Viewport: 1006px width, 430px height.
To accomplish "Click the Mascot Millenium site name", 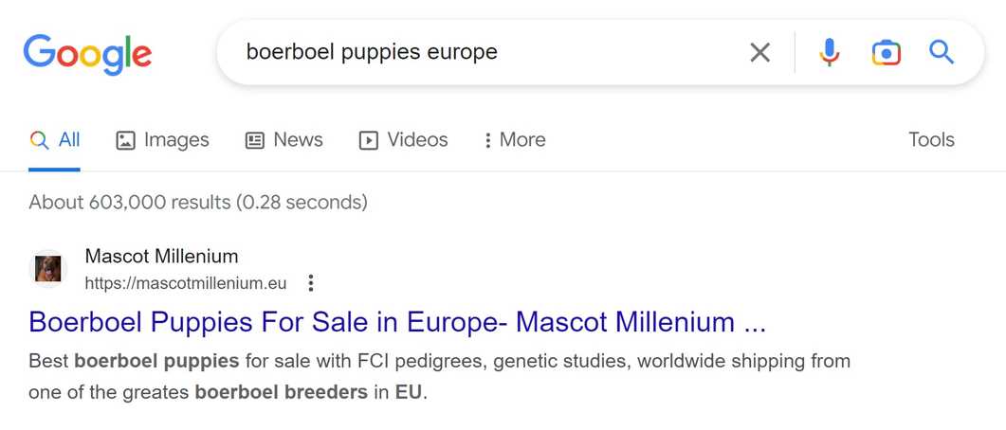I will [161, 256].
